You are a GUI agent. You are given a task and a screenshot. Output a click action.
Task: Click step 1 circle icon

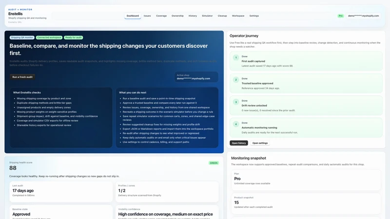click(236, 57)
